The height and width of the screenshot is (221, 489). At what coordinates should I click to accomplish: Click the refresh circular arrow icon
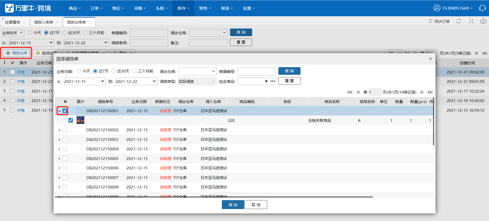pos(459,21)
